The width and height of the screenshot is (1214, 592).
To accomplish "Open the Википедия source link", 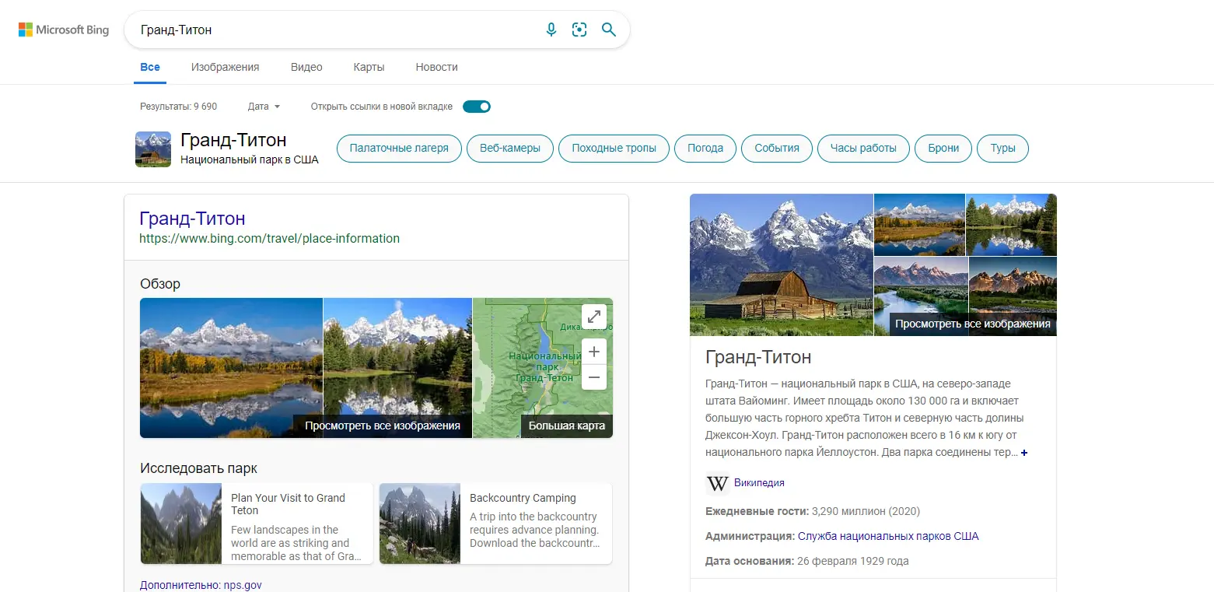I will click(x=759, y=483).
